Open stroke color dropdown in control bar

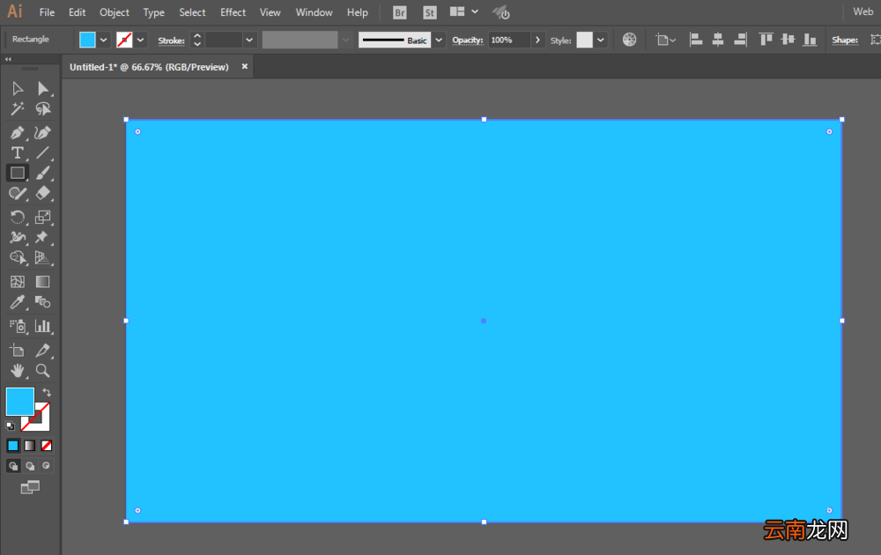coord(140,40)
